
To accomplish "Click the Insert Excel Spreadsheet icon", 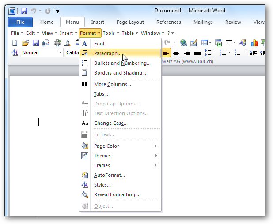I will (x=218, y=43).
